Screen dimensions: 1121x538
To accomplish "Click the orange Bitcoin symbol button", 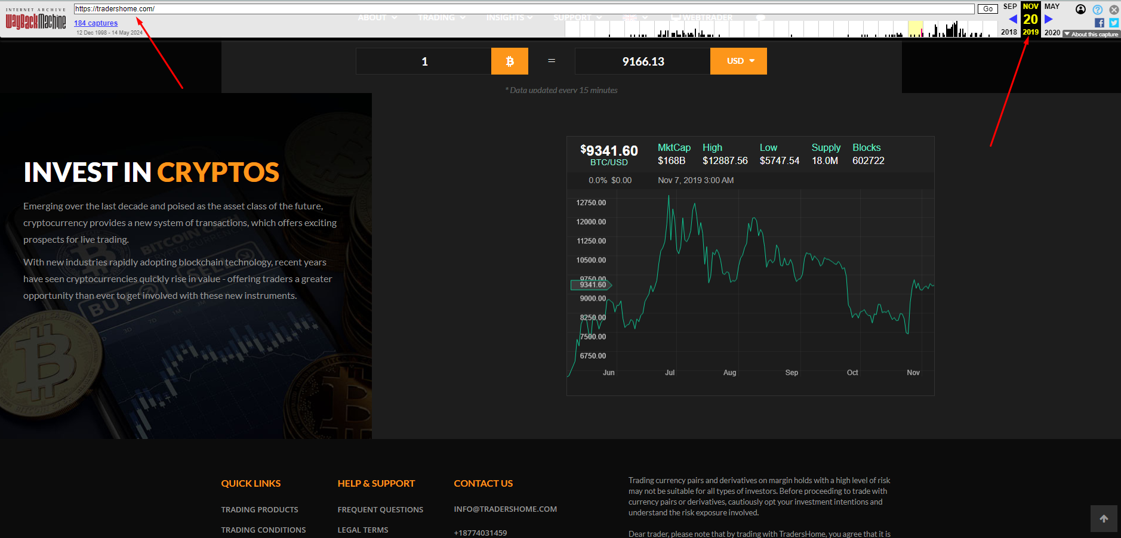I will (510, 61).
